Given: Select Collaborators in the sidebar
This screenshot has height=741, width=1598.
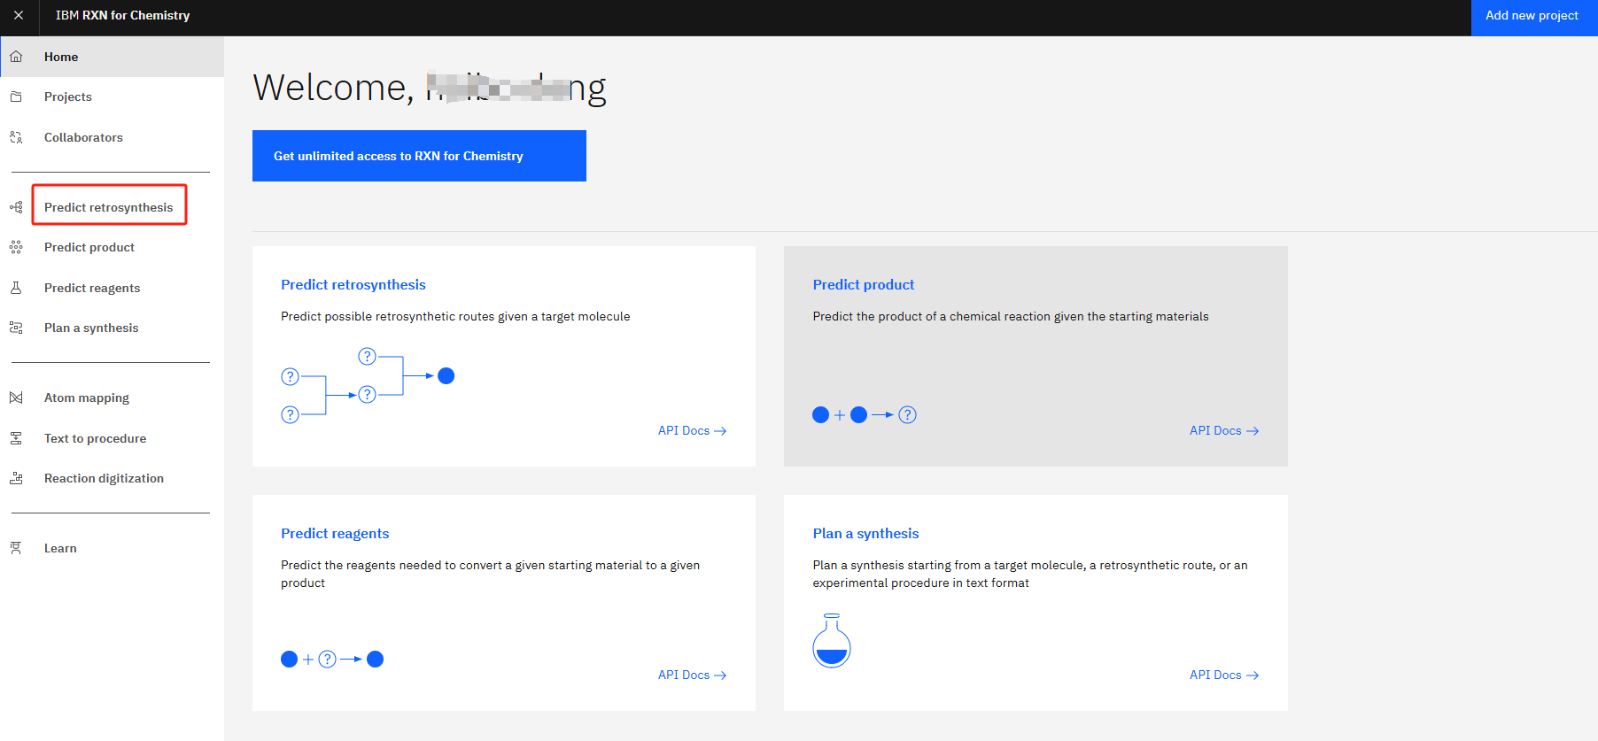Looking at the screenshot, I should click(x=112, y=137).
